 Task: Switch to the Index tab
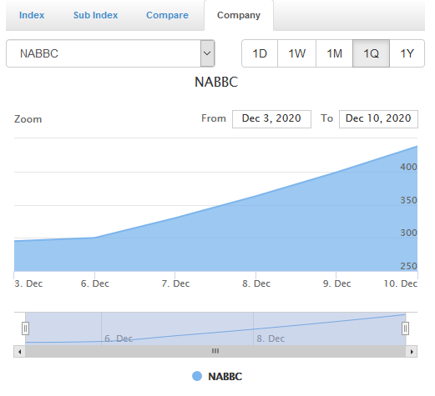click(32, 15)
